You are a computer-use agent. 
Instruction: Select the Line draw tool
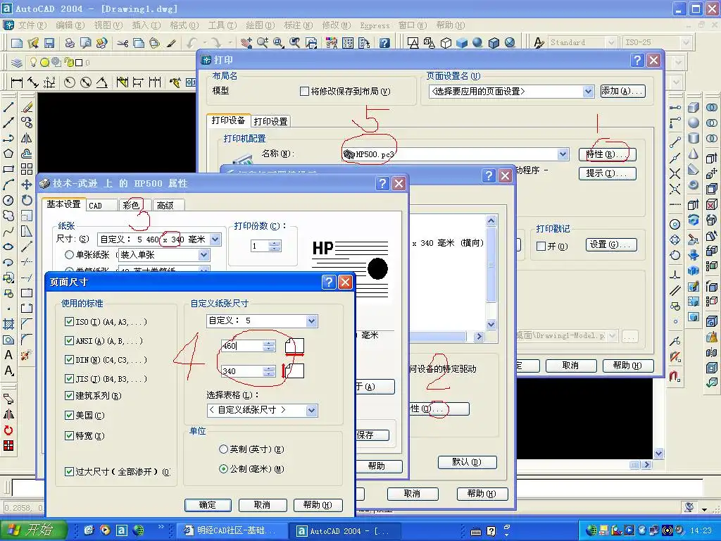tap(8, 107)
